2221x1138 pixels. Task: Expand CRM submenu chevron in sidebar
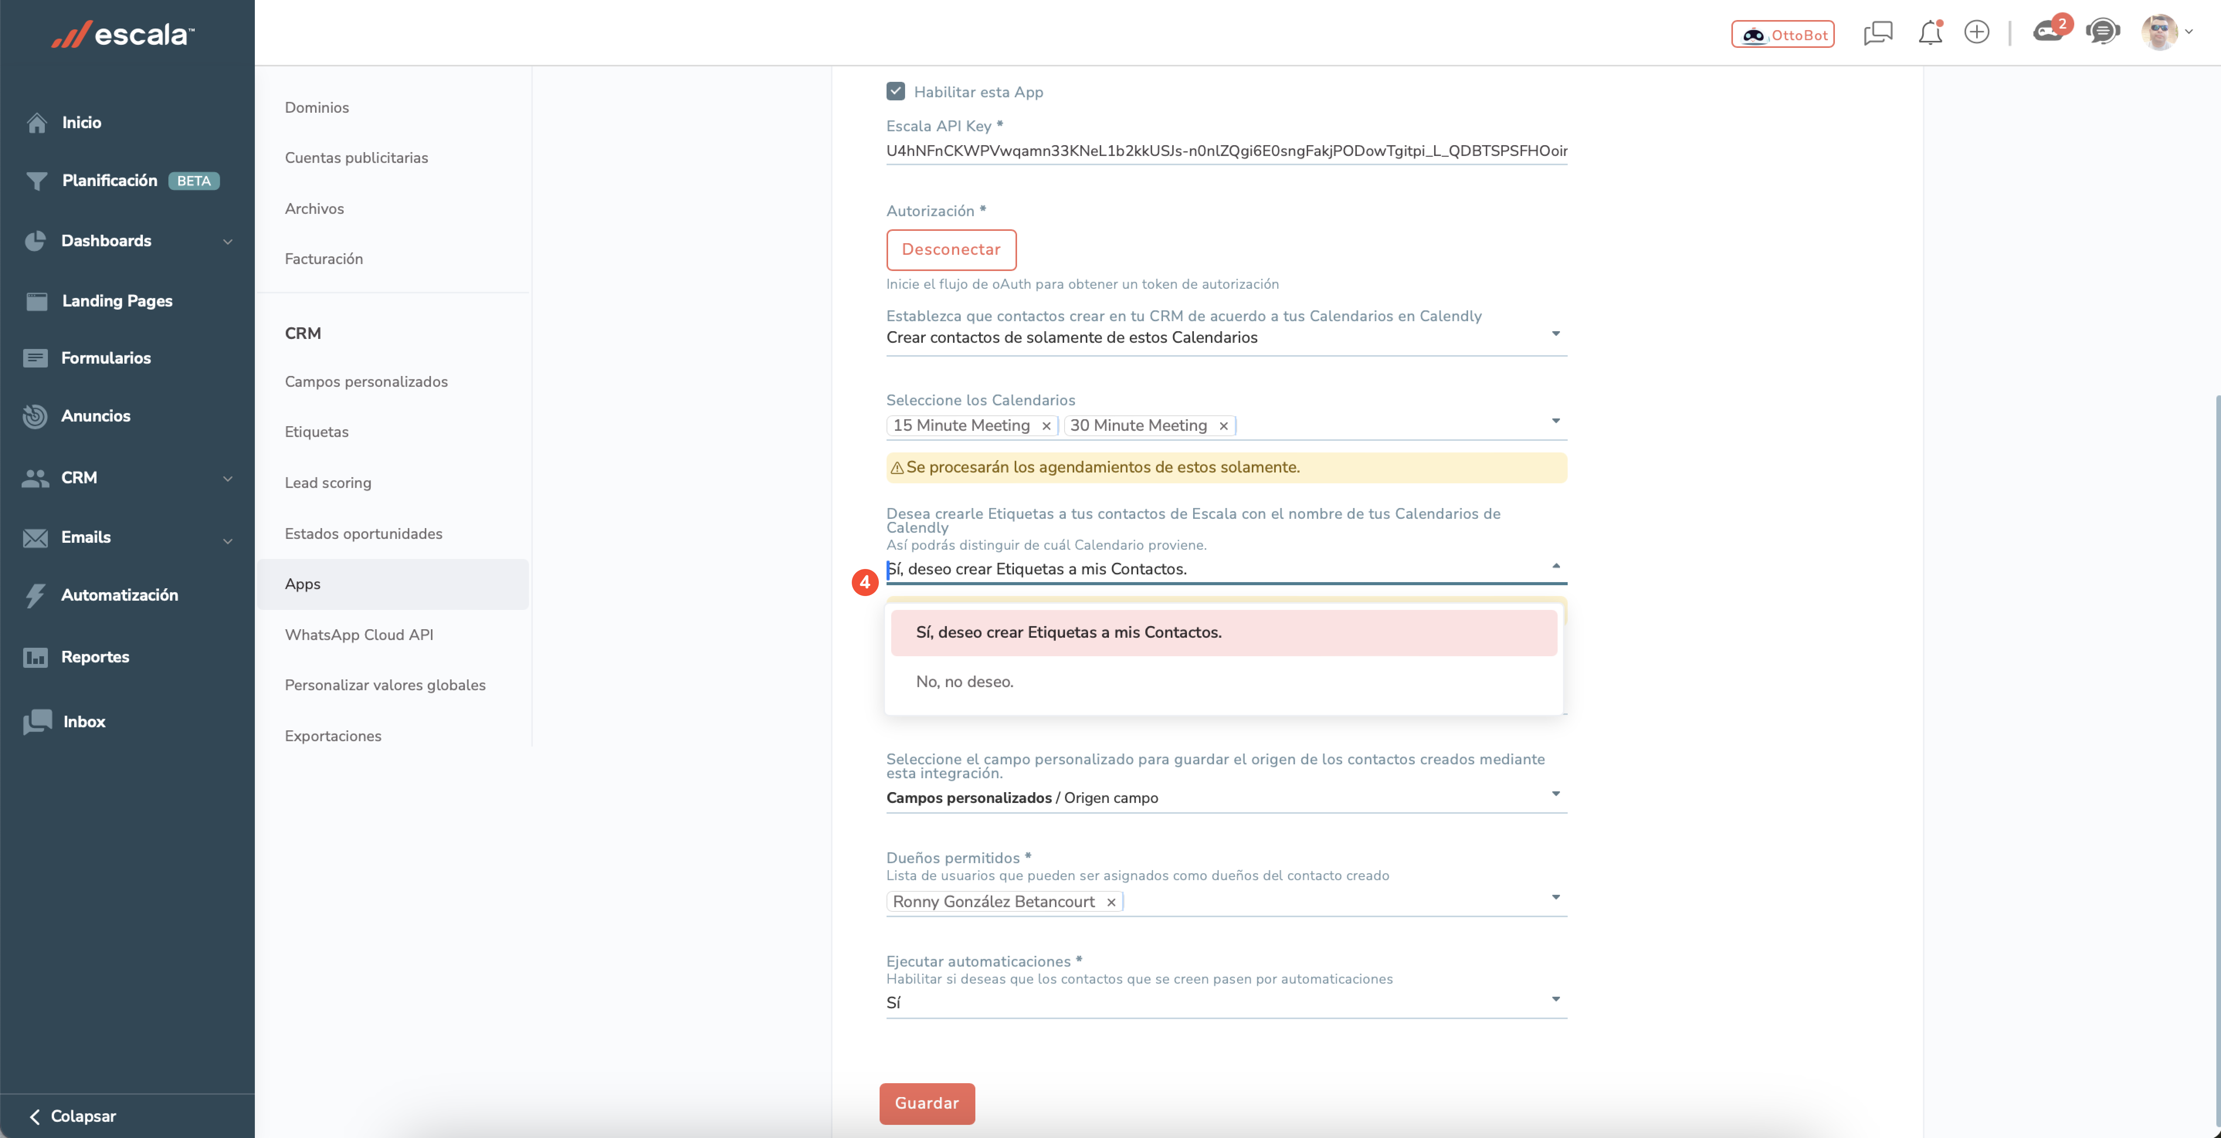pos(227,479)
